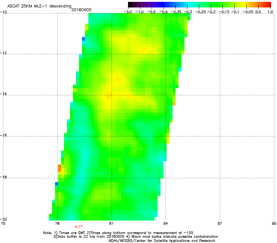Screen dimensions: 277x243
Task: Click the red 4:17 time label
Action: point(79,227)
